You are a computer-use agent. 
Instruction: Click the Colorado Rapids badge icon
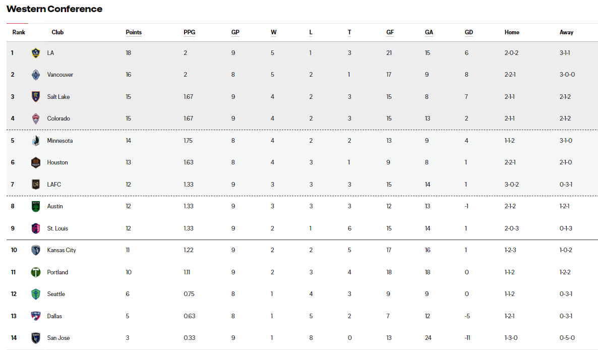35,119
